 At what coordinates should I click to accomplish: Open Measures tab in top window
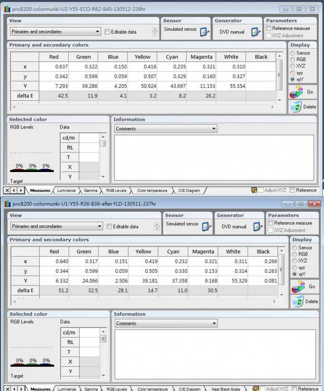[x=40, y=190]
